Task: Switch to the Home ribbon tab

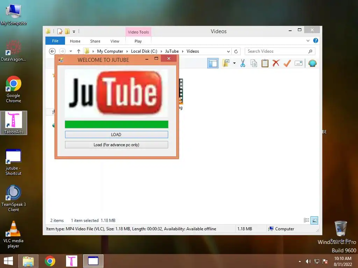Action: pyautogui.click(x=75, y=41)
